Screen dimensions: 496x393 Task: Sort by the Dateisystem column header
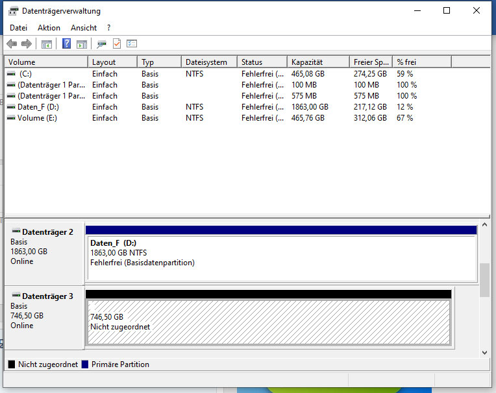pos(210,62)
